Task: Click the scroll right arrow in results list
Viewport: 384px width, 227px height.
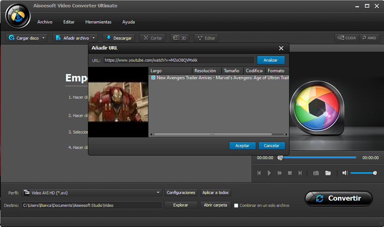Action: [x=286, y=134]
